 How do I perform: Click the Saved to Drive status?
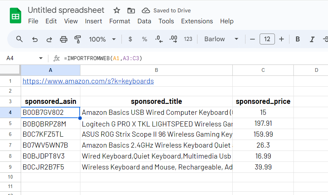coord(166,10)
